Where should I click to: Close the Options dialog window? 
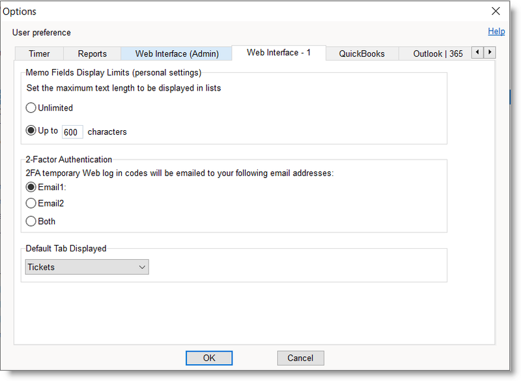point(496,11)
